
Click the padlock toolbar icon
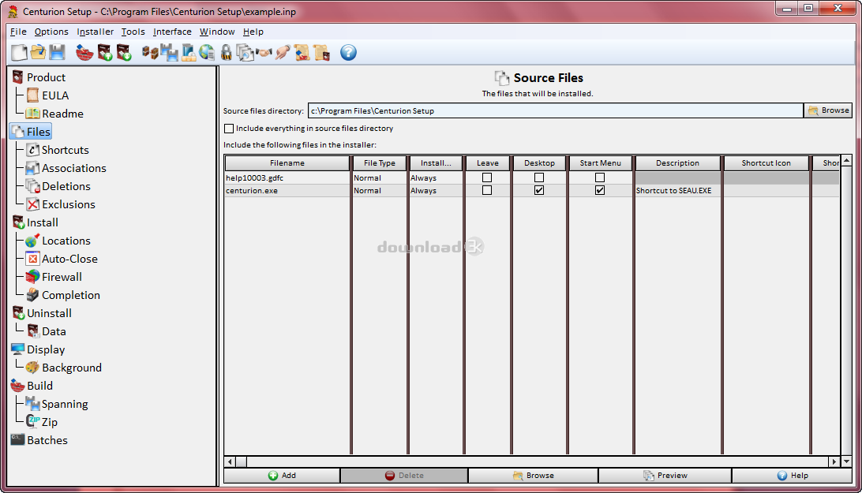pos(226,53)
